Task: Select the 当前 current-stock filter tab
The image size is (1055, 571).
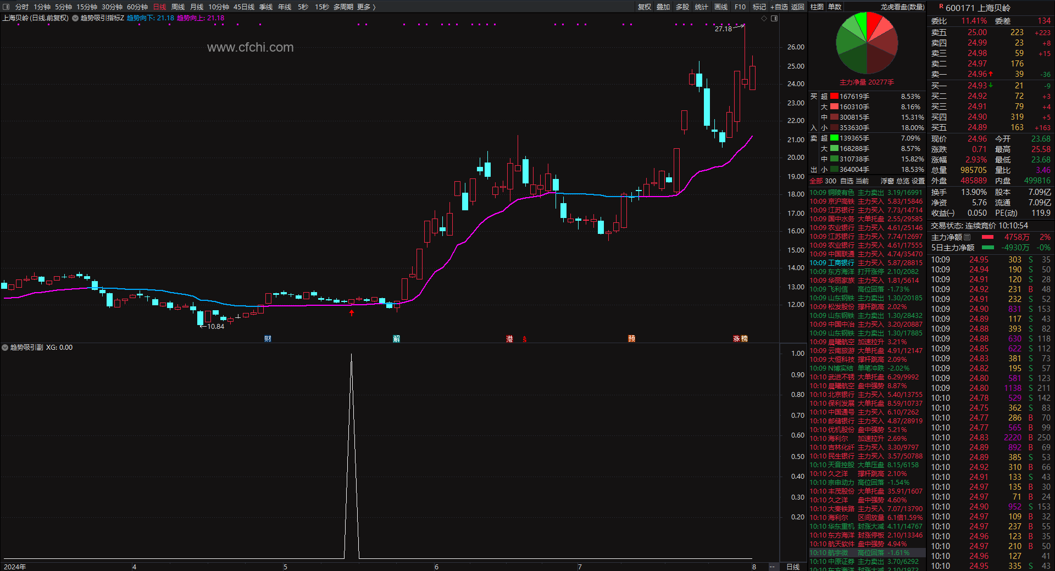Action: coord(862,181)
